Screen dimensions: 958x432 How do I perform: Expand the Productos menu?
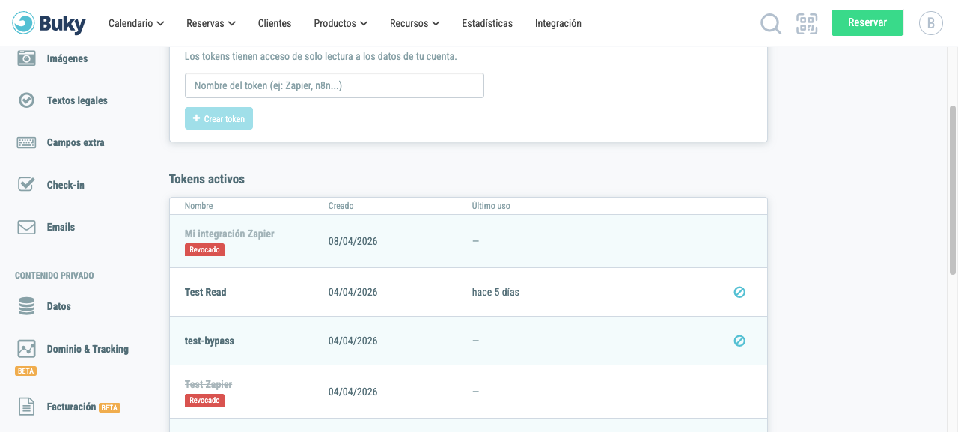341,23
